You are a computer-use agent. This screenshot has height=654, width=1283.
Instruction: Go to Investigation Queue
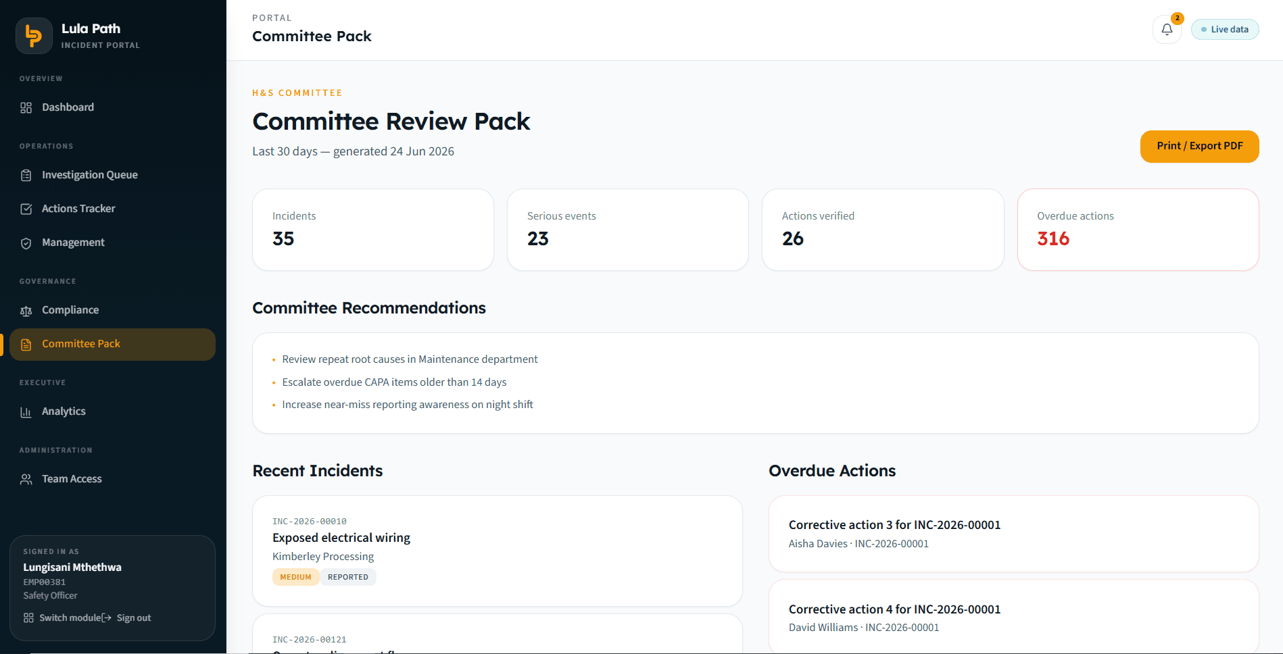(113, 175)
